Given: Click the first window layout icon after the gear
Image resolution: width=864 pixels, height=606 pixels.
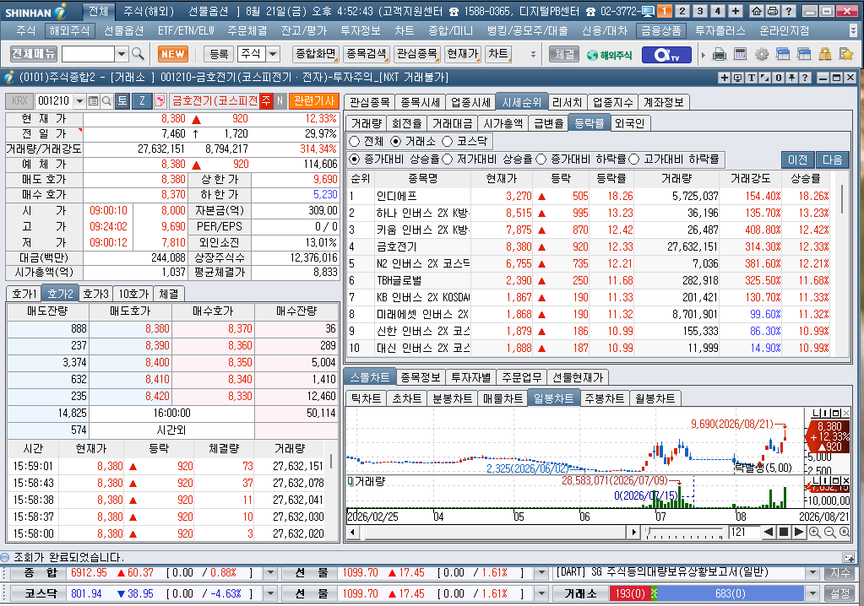Looking at the screenshot, I should point(783,54).
